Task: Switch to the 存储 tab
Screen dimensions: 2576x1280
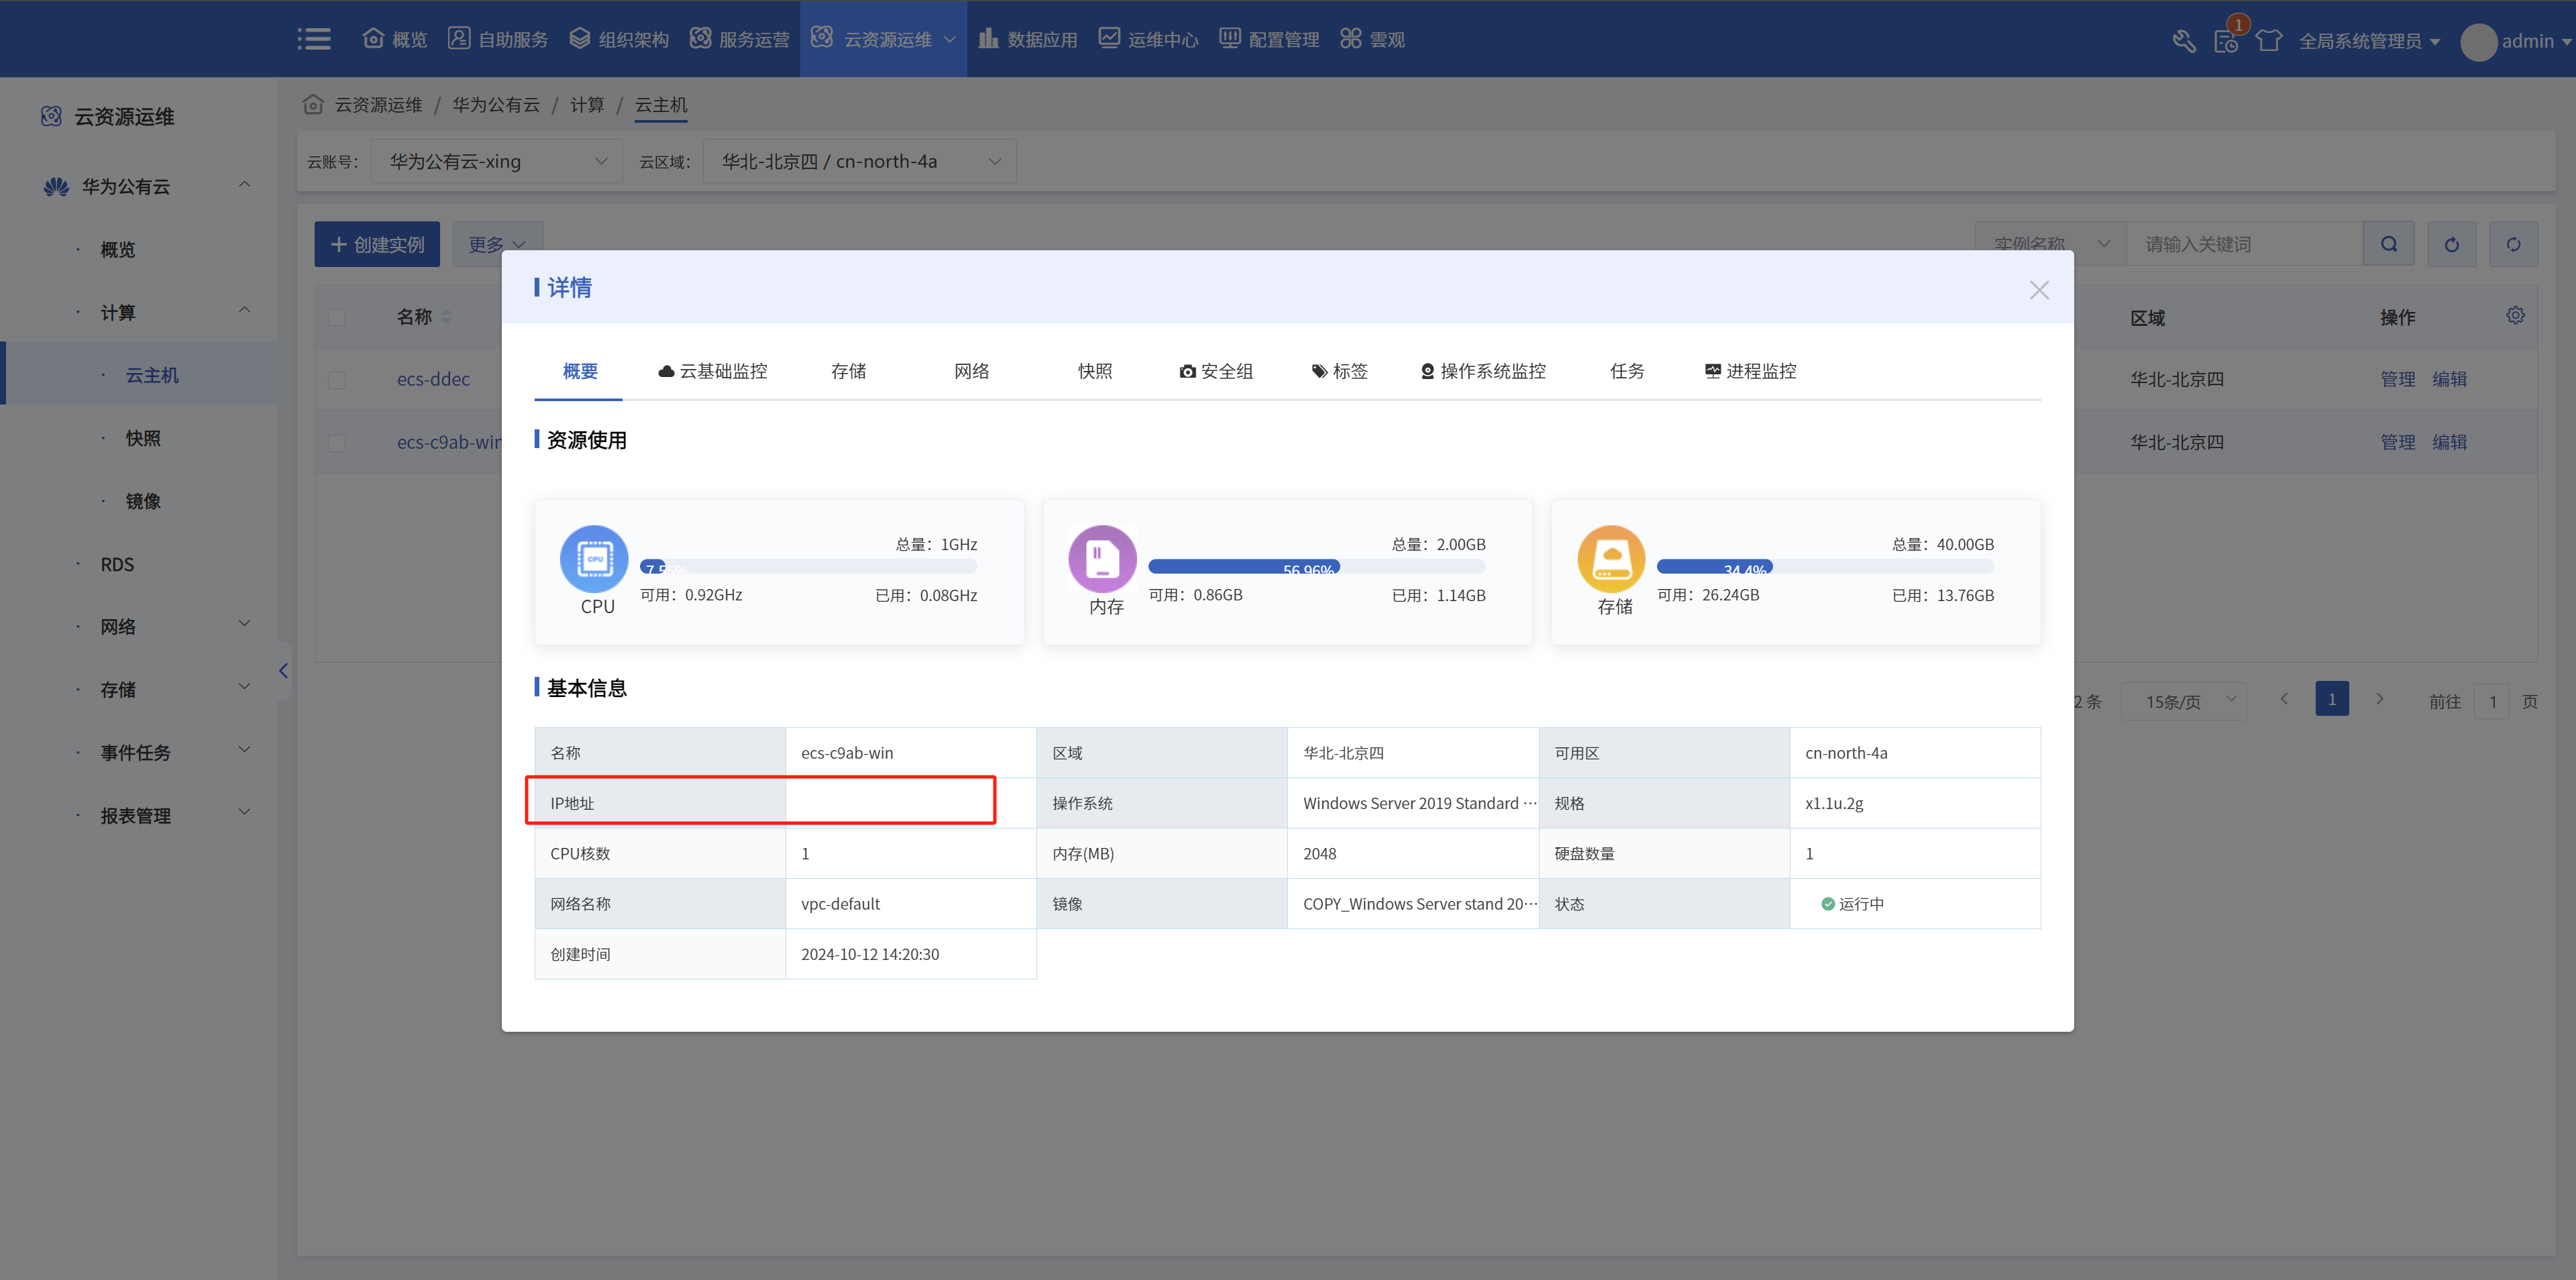Action: click(x=848, y=371)
